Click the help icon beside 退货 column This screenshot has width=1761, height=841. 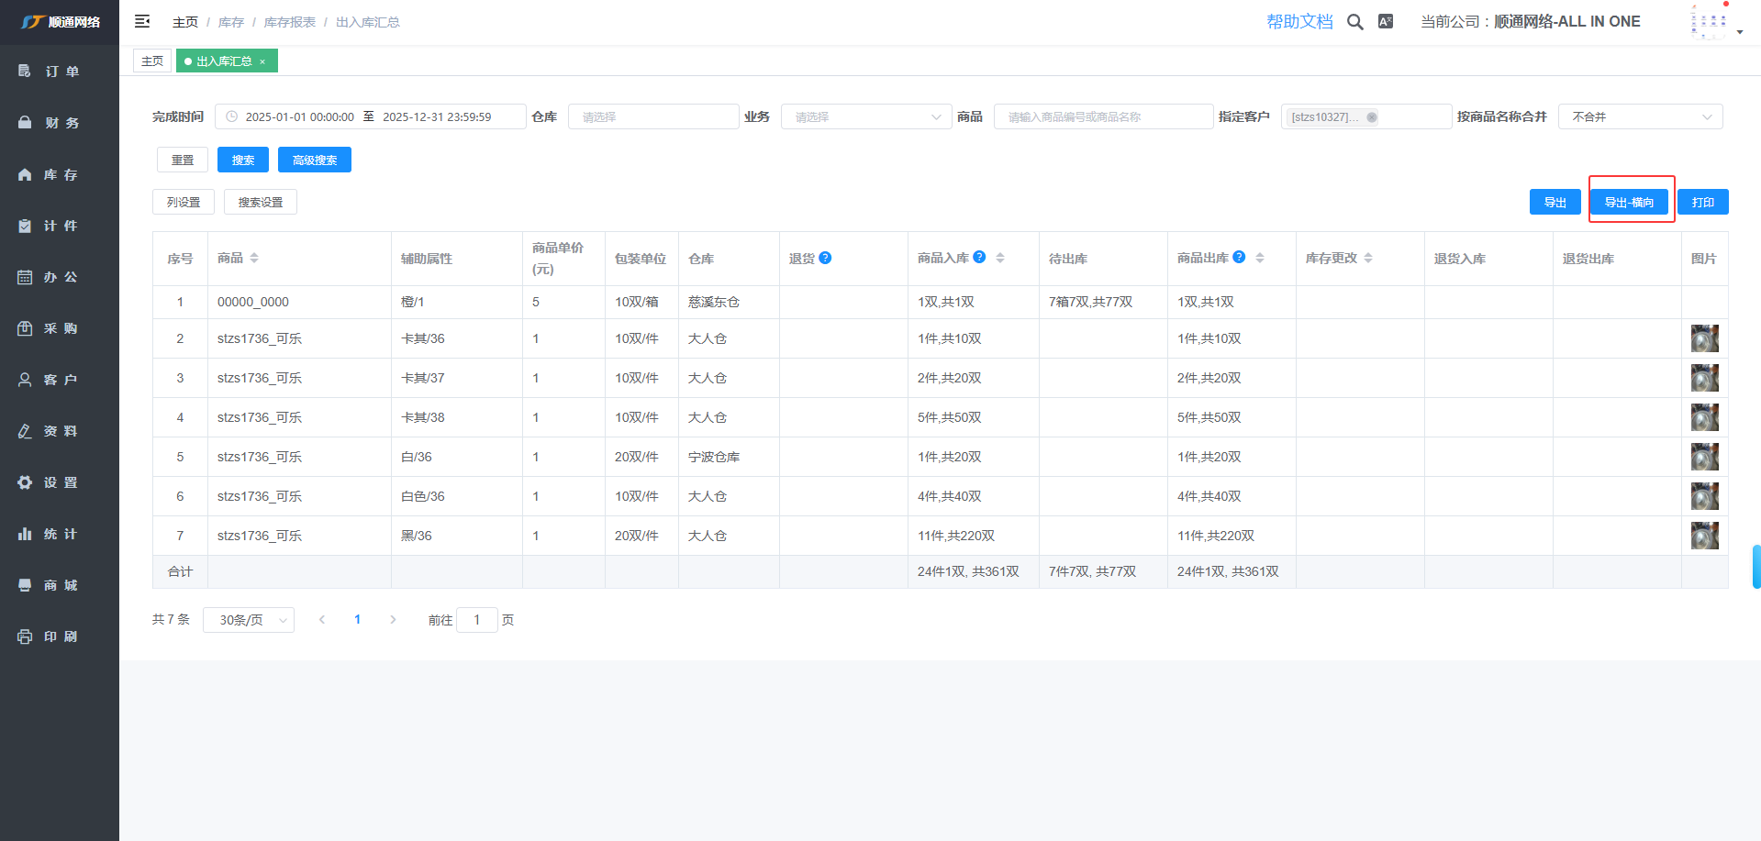pyautogui.click(x=825, y=258)
